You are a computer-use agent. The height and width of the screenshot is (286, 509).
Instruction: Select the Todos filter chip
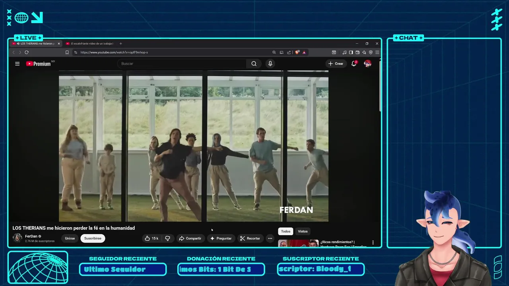[x=286, y=231]
